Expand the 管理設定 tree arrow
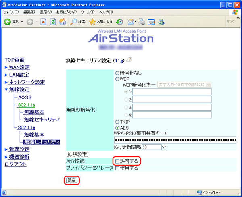This screenshot has width=242, height=197. coord(6,149)
